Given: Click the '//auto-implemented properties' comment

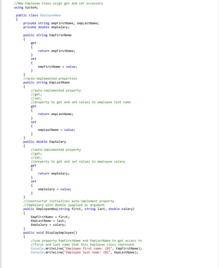Looking at the screenshot, I should click(x=50, y=78).
